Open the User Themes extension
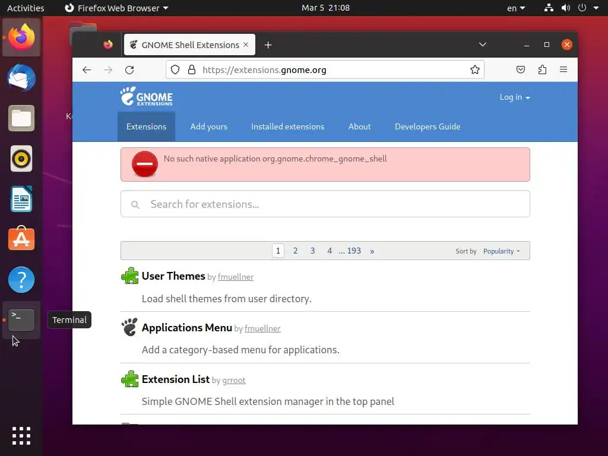This screenshot has height=456, width=608. coord(173,276)
